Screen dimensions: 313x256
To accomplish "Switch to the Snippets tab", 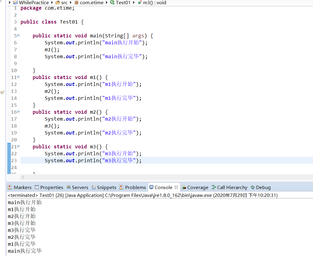I will click(104, 188).
